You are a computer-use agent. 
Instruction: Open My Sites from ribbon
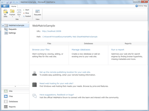point(5,13)
